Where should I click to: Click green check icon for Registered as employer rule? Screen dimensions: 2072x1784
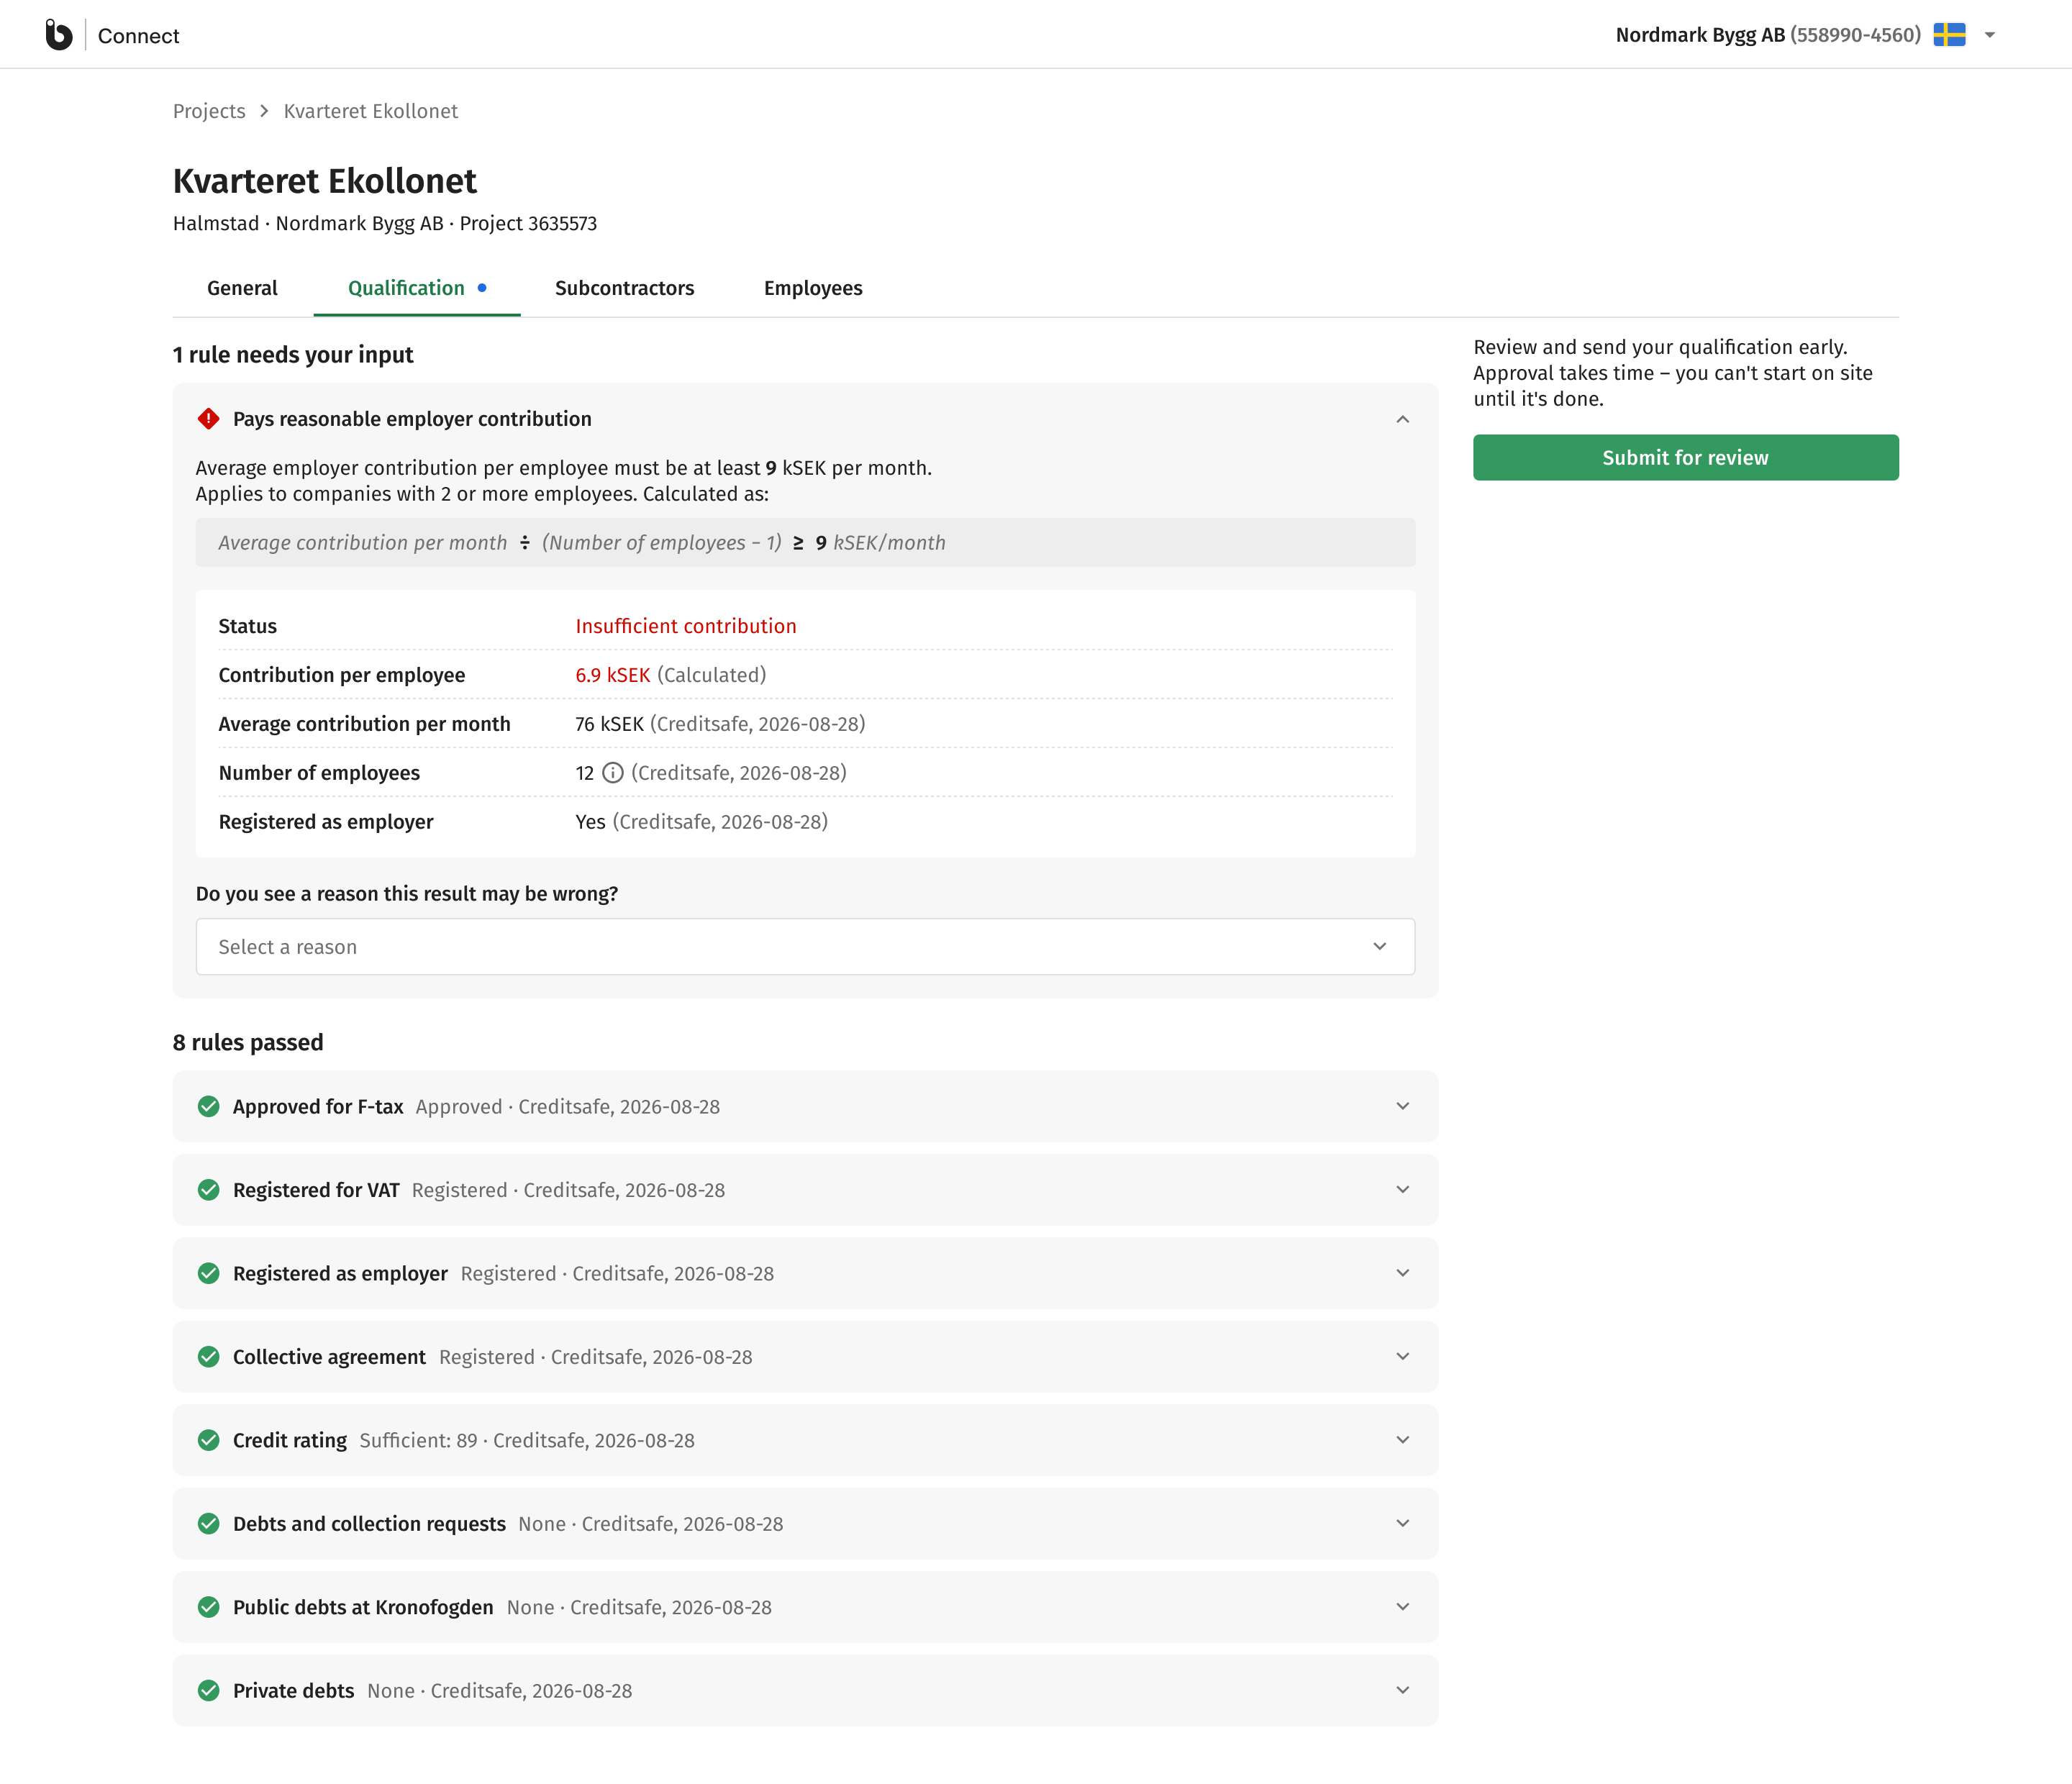208,1273
